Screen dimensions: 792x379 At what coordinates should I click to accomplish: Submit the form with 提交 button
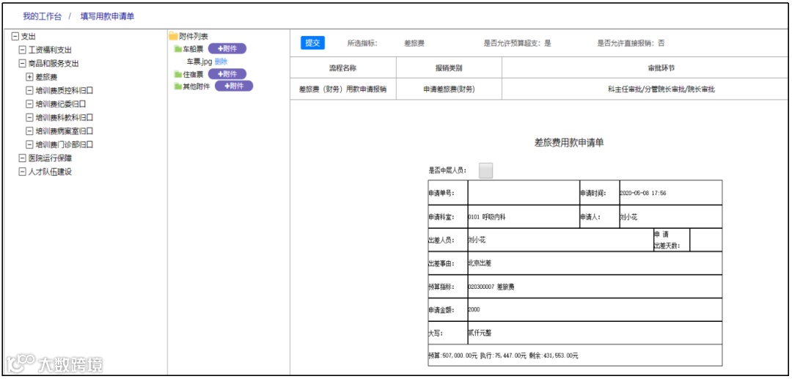(312, 43)
